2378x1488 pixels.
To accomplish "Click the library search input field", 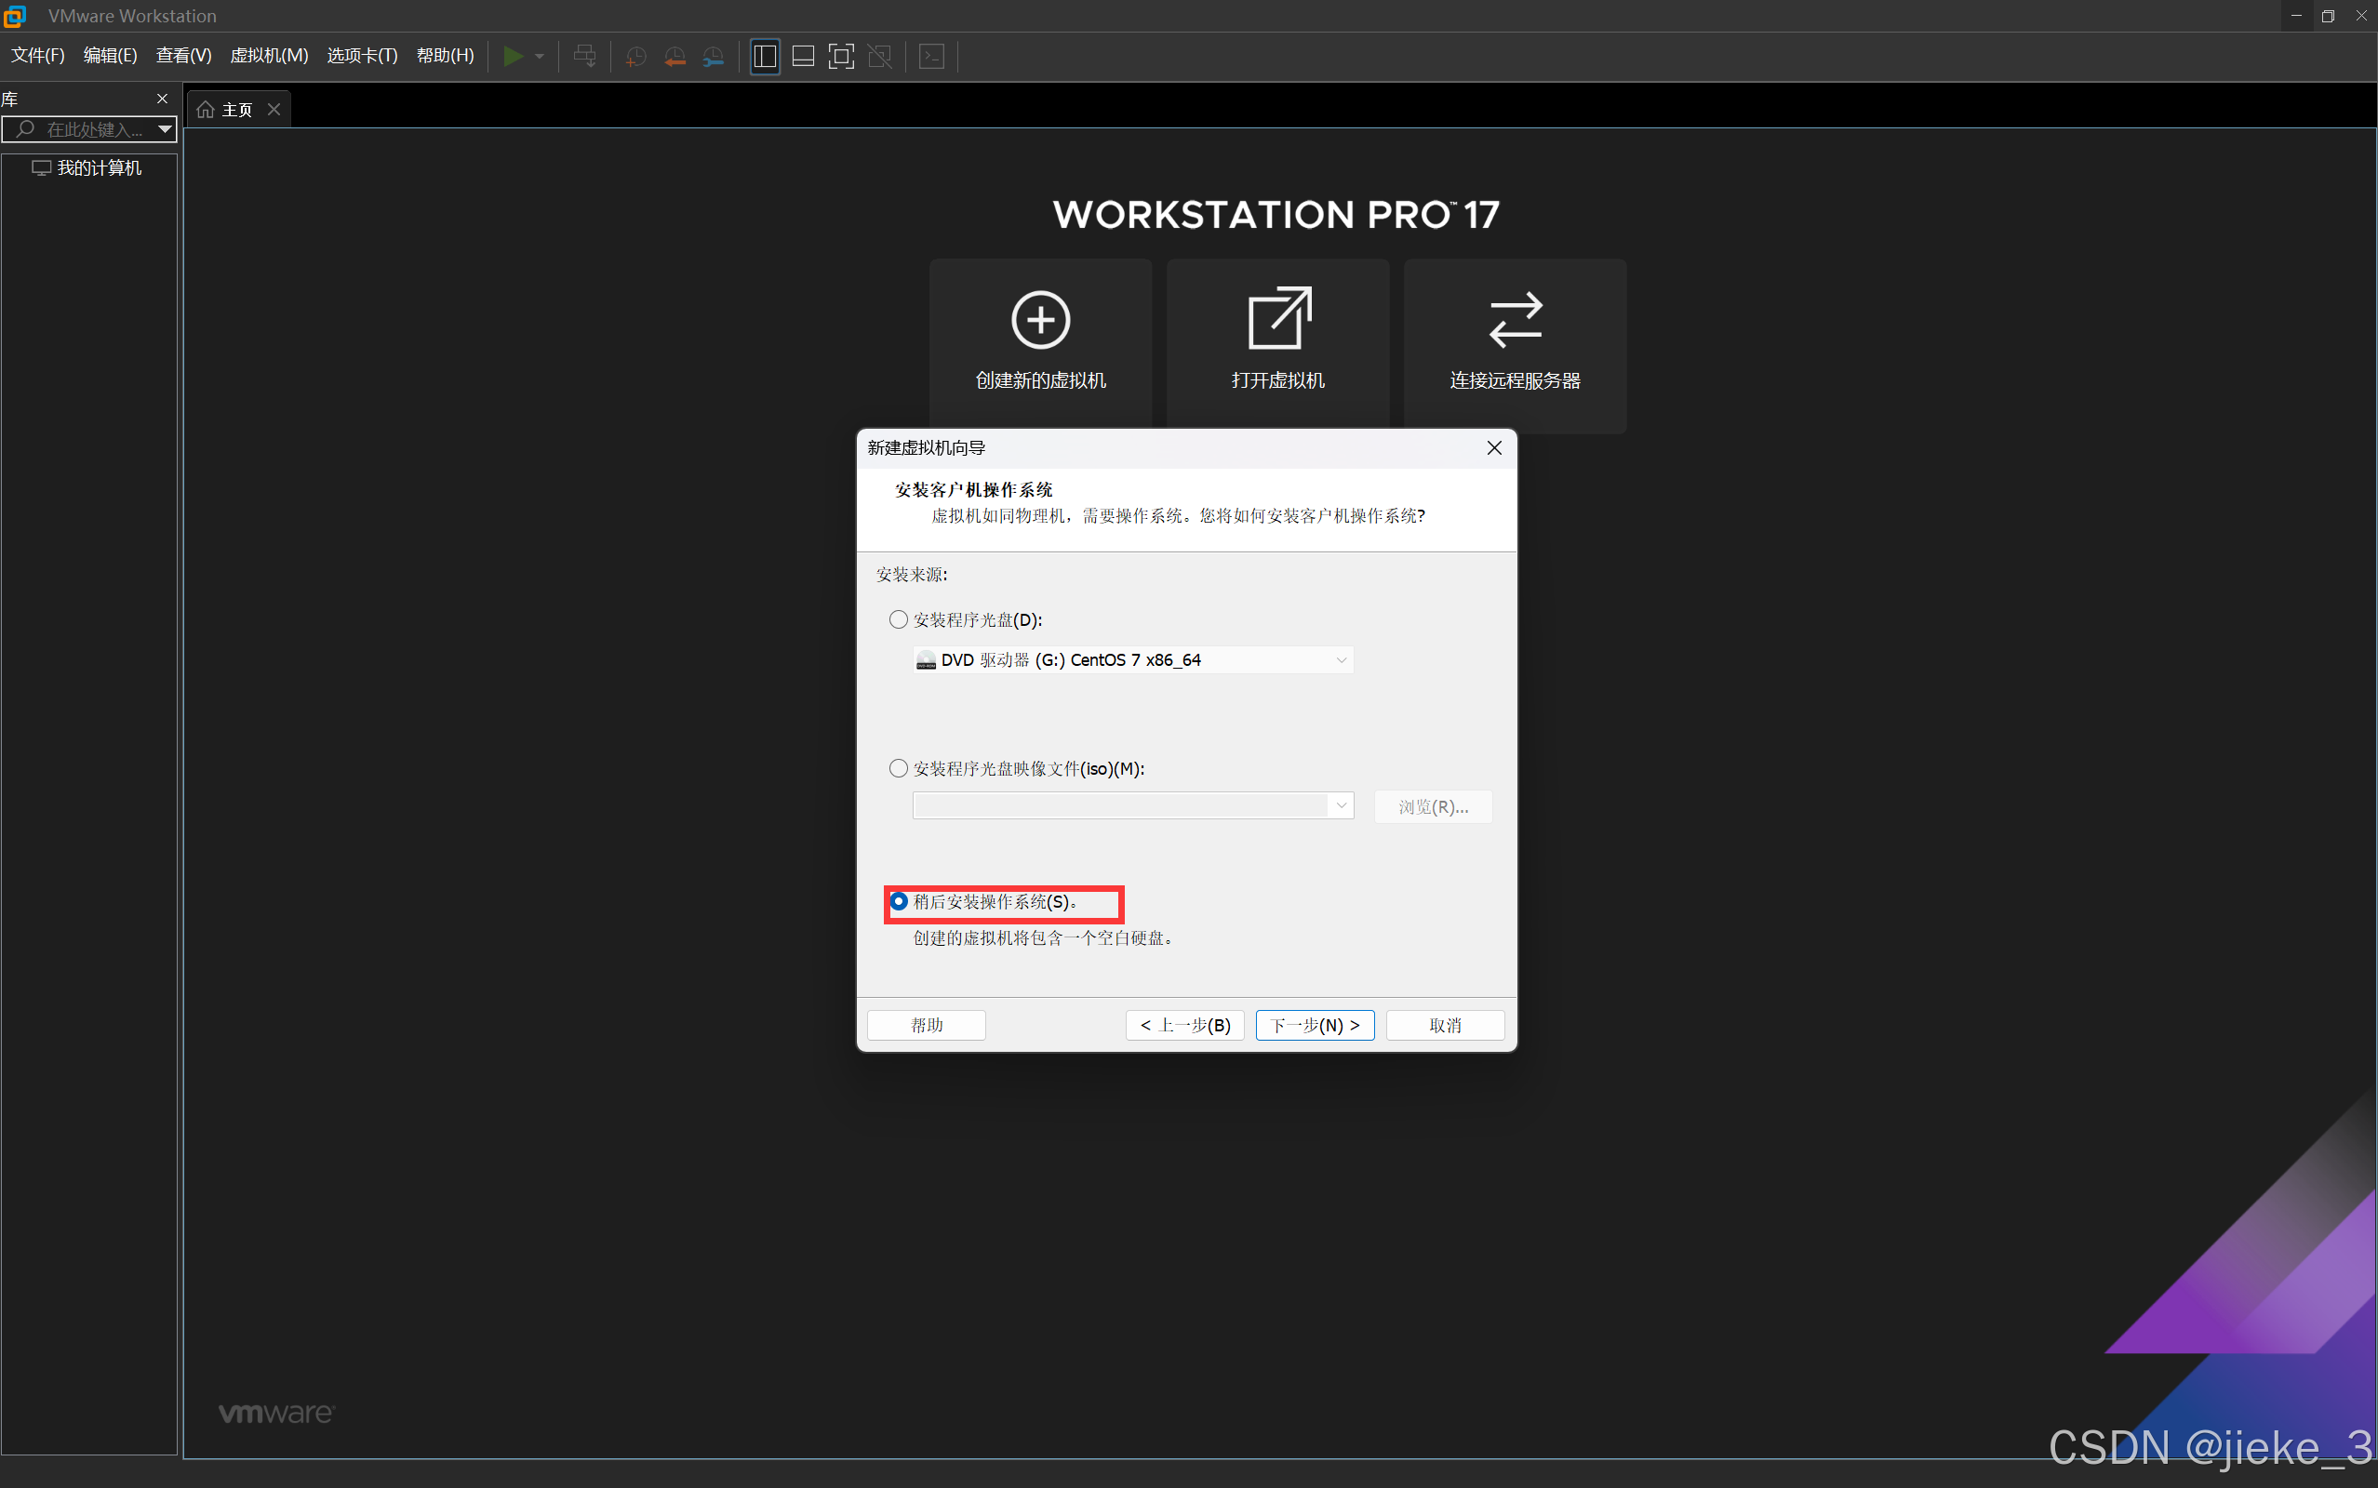I will 94,130.
